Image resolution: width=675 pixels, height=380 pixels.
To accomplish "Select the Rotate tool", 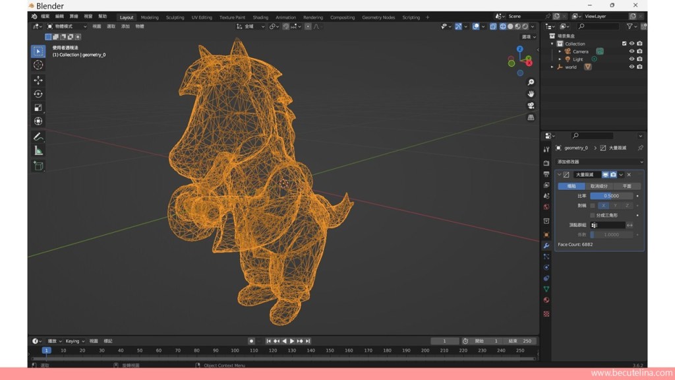I will click(38, 94).
